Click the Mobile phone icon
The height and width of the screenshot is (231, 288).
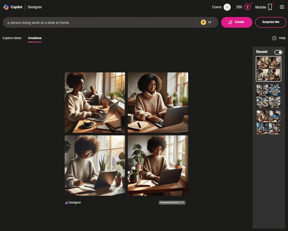[270, 7]
